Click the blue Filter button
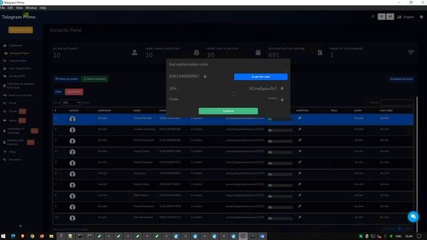 click(59, 92)
